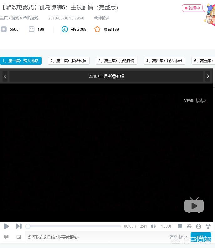Go to previous item with left arrow
The image size is (215, 248).
(x=5, y=76)
